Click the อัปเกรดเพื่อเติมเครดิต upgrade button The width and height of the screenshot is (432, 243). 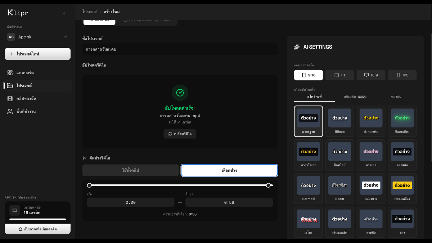[x=37, y=229]
